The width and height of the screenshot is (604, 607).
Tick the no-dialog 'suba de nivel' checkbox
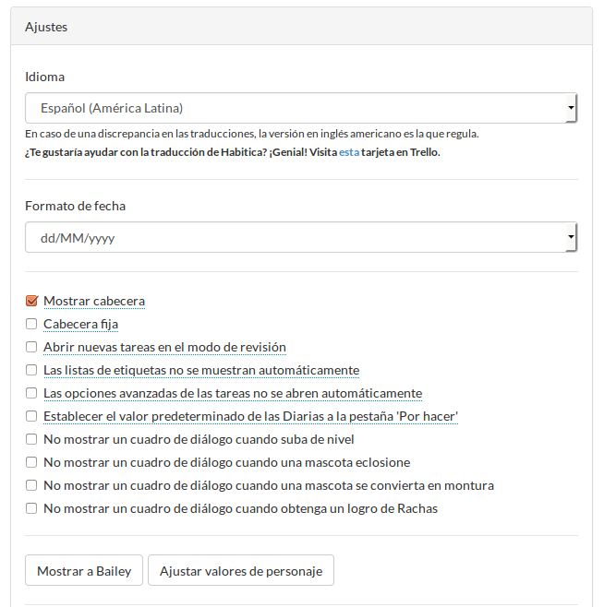click(x=31, y=439)
